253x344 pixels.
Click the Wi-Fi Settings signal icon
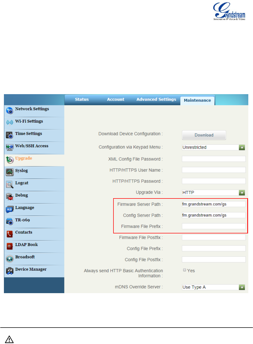click(x=10, y=123)
